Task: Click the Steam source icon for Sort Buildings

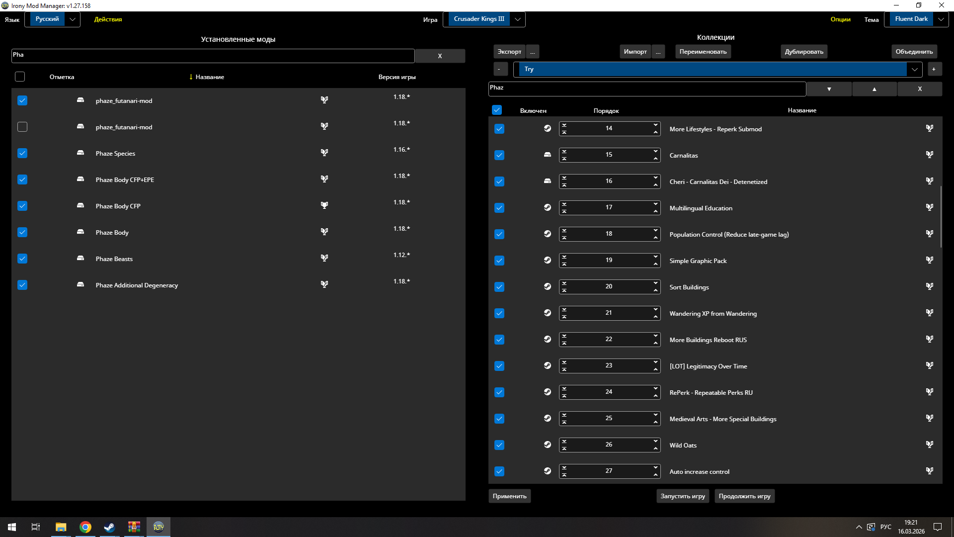Action: (548, 286)
